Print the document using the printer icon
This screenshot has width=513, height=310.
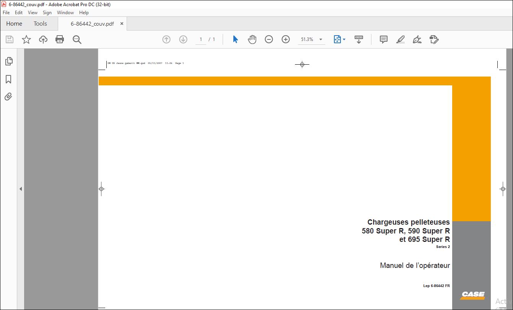pyautogui.click(x=60, y=39)
